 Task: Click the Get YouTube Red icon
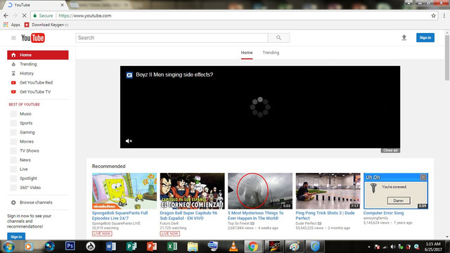click(x=13, y=83)
